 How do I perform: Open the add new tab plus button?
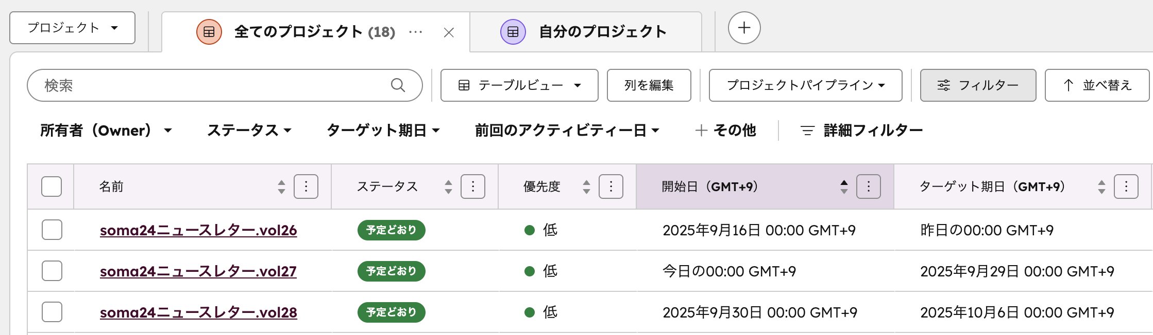pyautogui.click(x=744, y=28)
